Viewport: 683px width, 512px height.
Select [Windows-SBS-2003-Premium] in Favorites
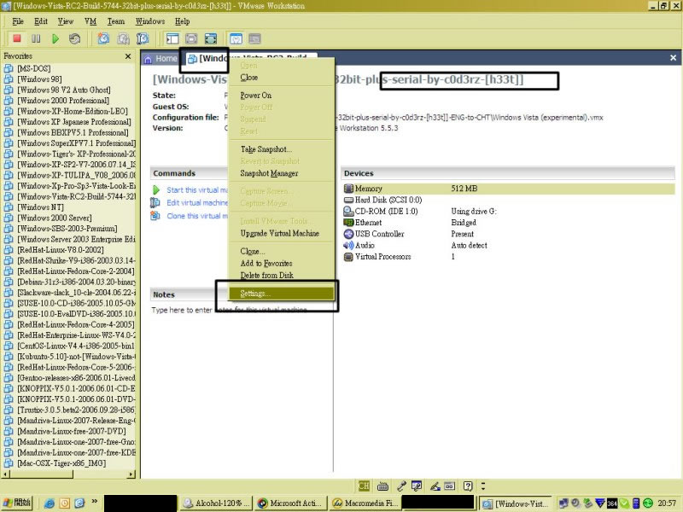(67, 229)
